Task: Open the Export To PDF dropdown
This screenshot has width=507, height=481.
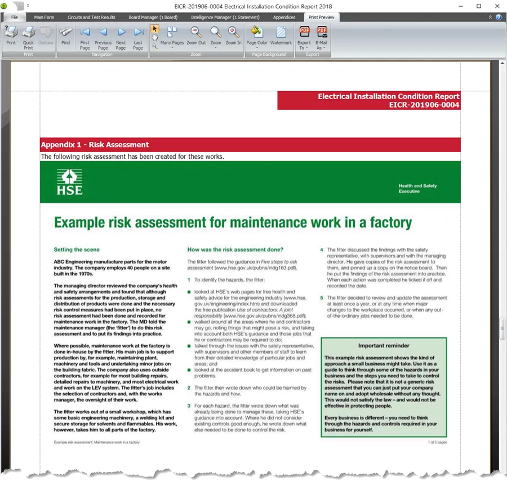Action: click(x=304, y=47)
